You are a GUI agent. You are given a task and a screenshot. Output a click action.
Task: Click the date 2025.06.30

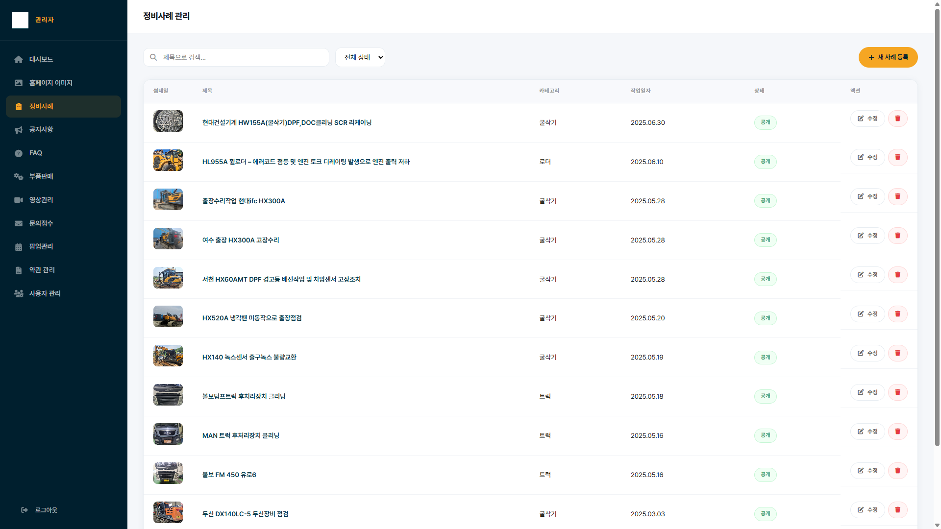click(x=648, y=122)
